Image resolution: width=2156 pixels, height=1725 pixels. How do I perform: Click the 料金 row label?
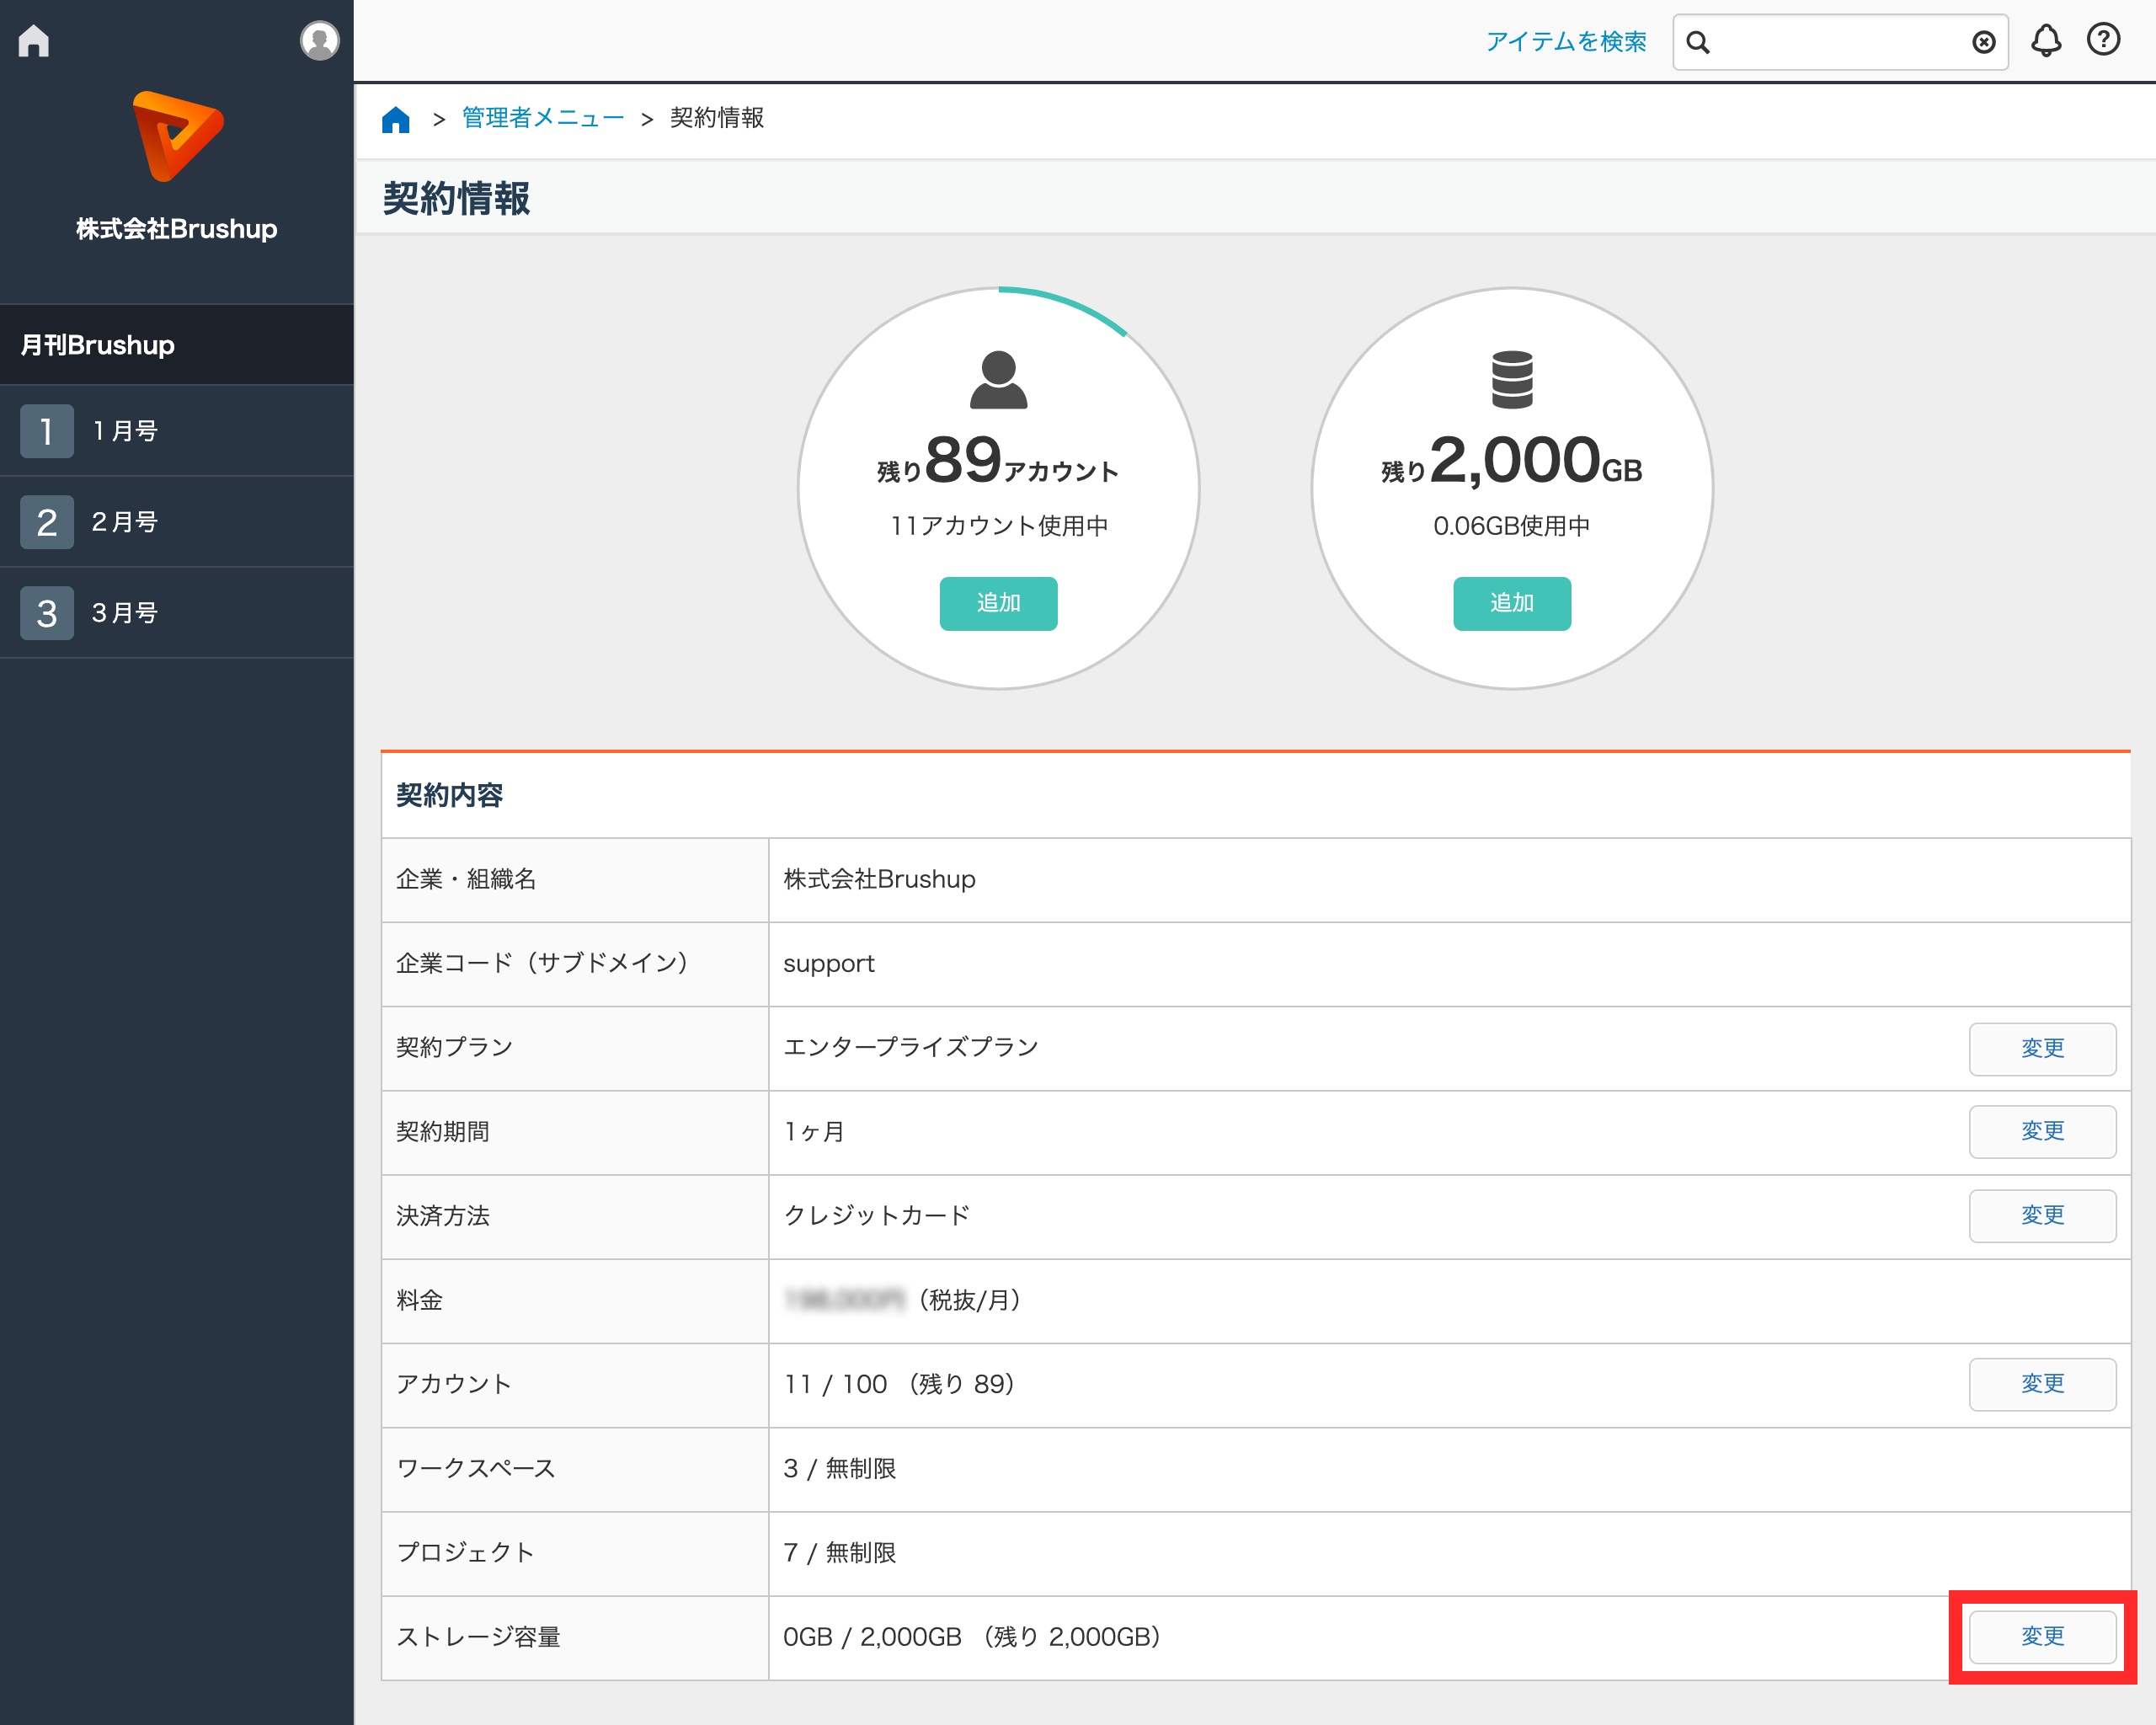(x=419, y=1300)
